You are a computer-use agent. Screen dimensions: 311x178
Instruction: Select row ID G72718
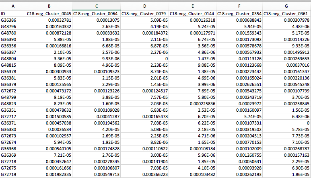pyautogui.click(x=13, y=162)
